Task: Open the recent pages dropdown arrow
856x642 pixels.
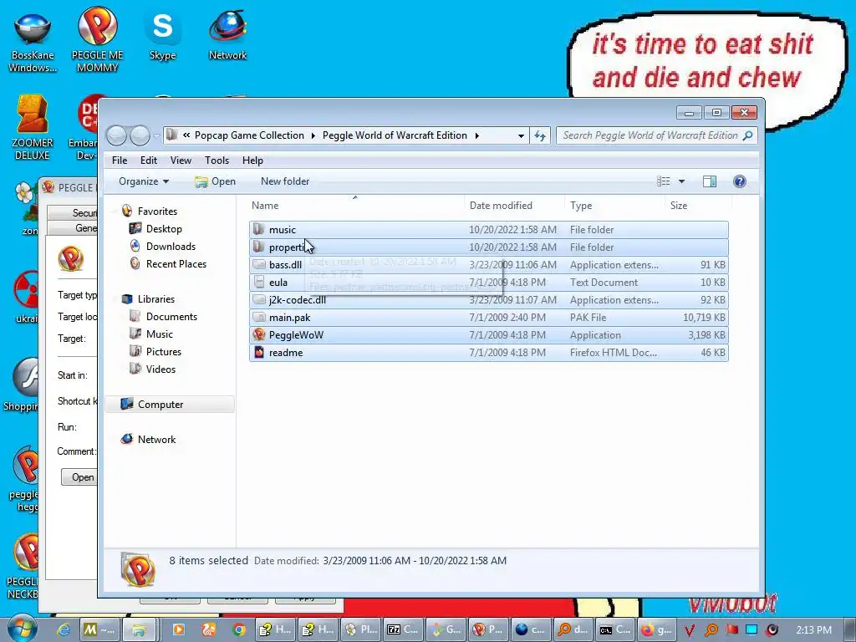Action: (156, 135)
